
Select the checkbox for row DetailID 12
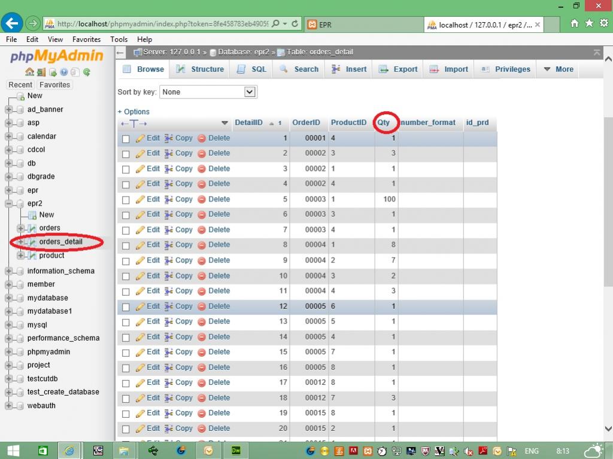coord(126,307)
